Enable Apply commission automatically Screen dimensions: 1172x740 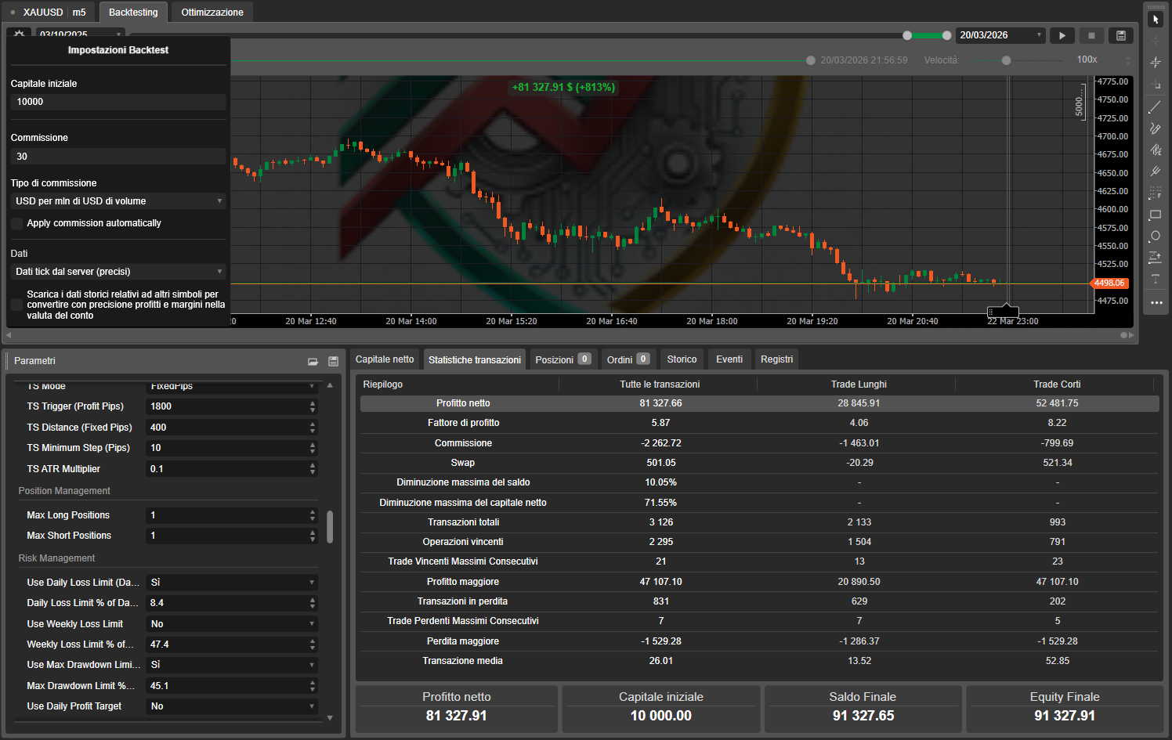(17, 223)
